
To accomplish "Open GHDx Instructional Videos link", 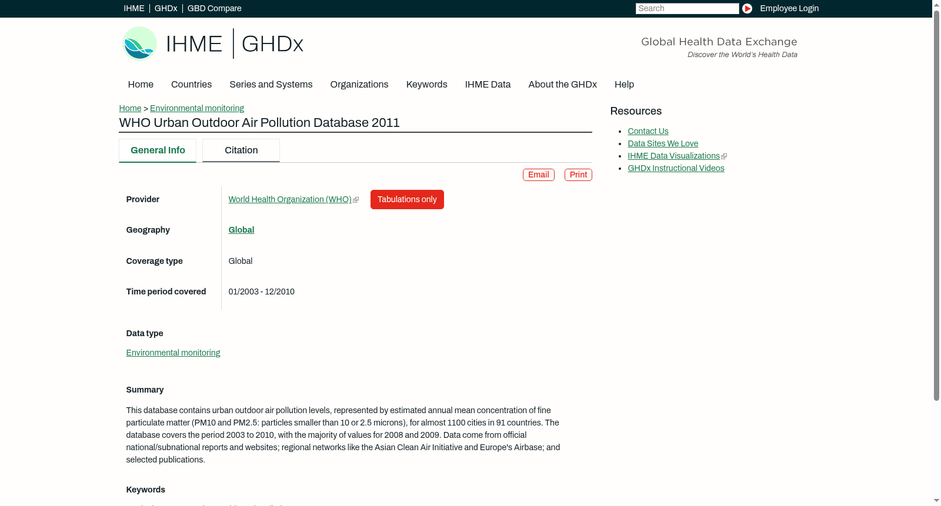I will 676,168.
